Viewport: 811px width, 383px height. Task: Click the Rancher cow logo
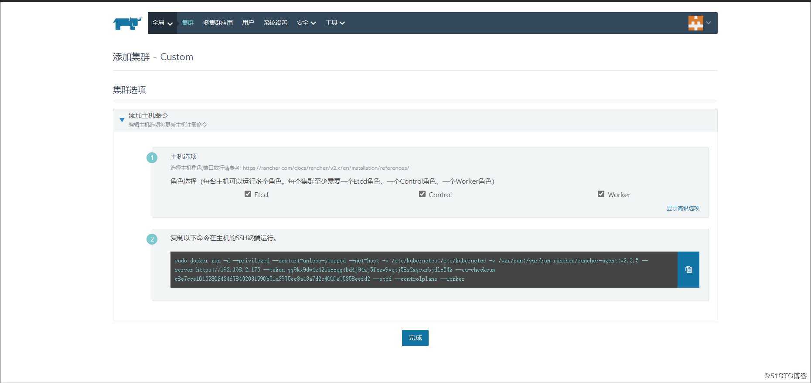(127, 23)
